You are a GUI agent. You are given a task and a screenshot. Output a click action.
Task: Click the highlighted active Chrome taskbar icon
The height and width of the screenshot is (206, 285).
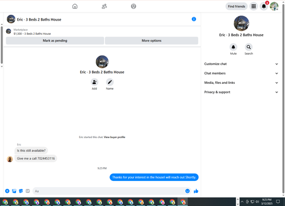pos(183,202)
